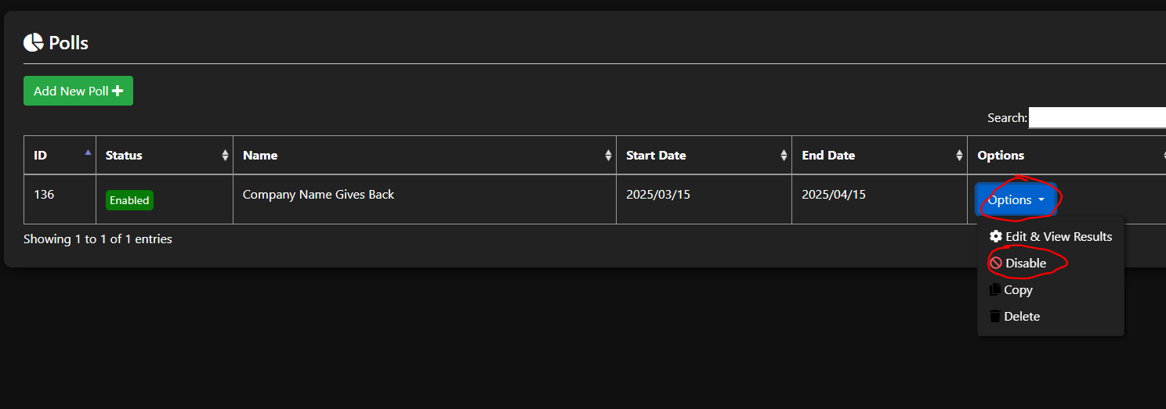
Task: Click the green Enabled status badge
Action: [x=129, y=200]
